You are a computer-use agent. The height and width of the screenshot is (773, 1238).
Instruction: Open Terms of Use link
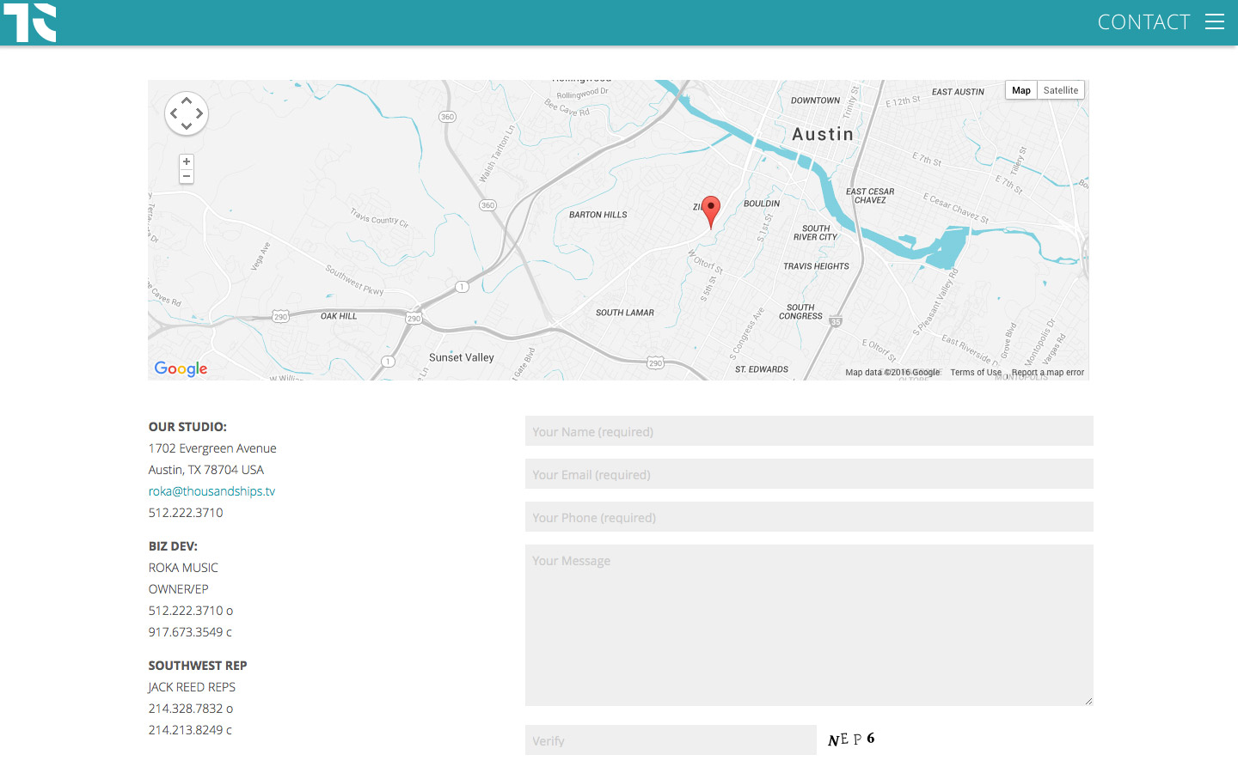tap(976, 373)
